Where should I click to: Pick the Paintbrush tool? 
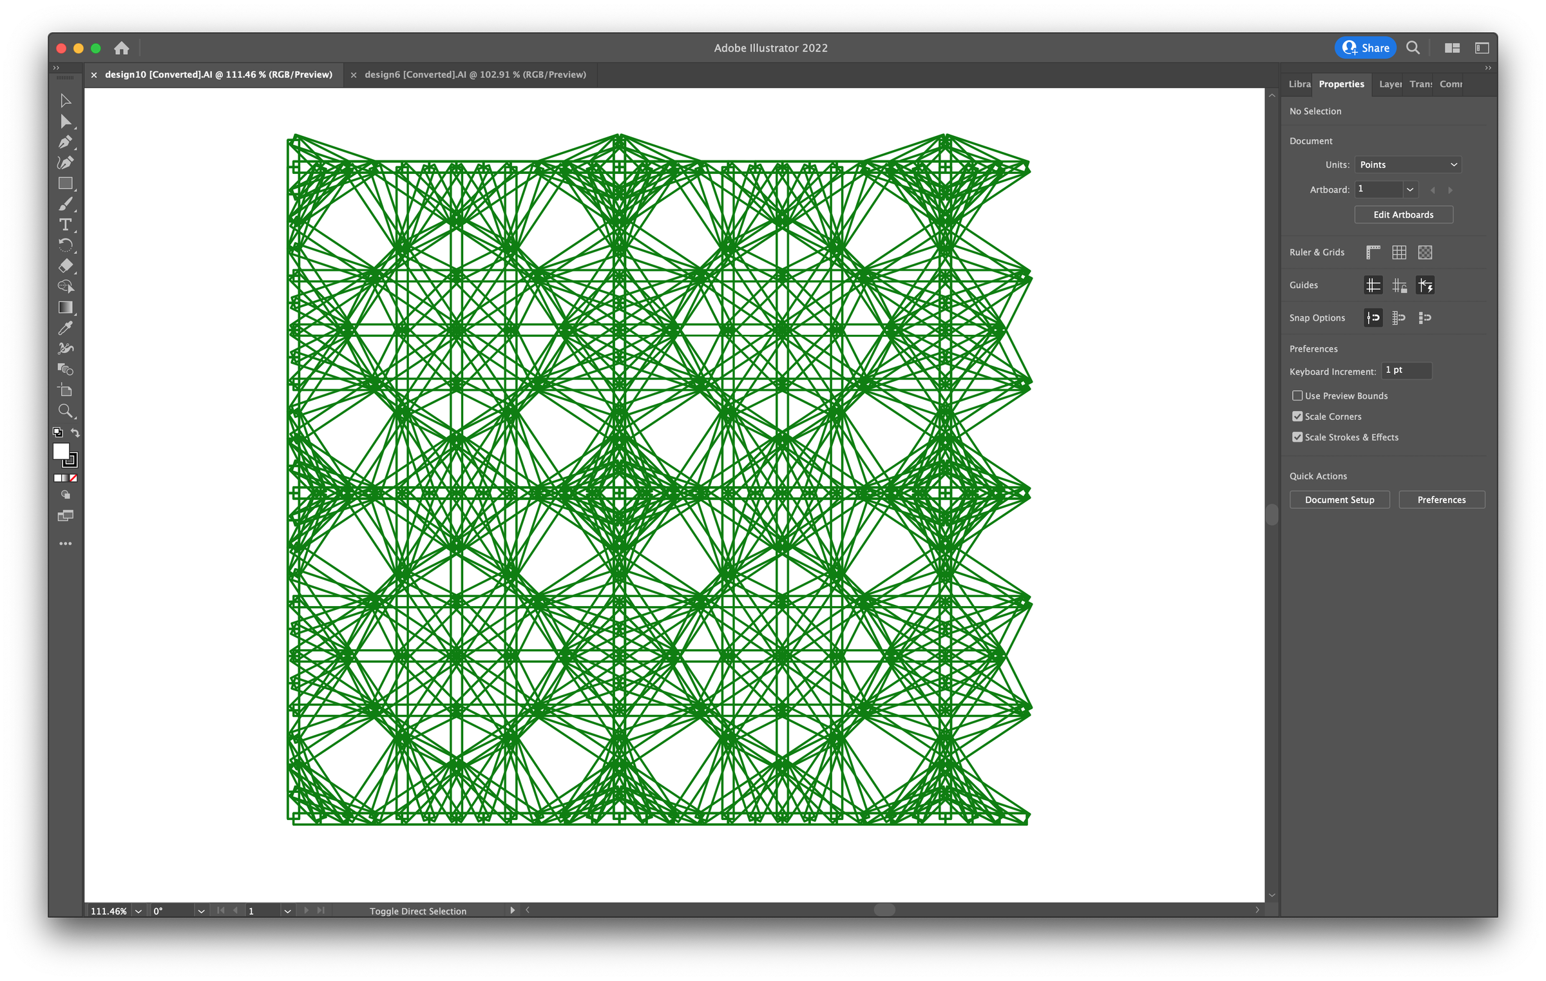point(66,204)
